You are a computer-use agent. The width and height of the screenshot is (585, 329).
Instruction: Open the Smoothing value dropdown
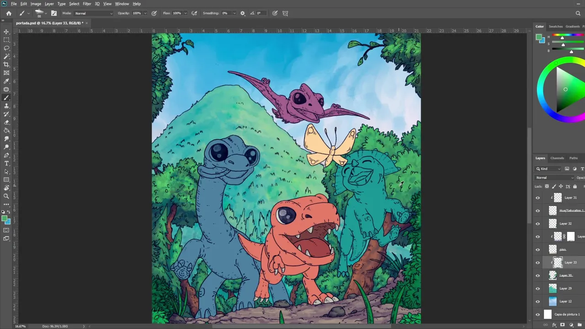point(234,13)
